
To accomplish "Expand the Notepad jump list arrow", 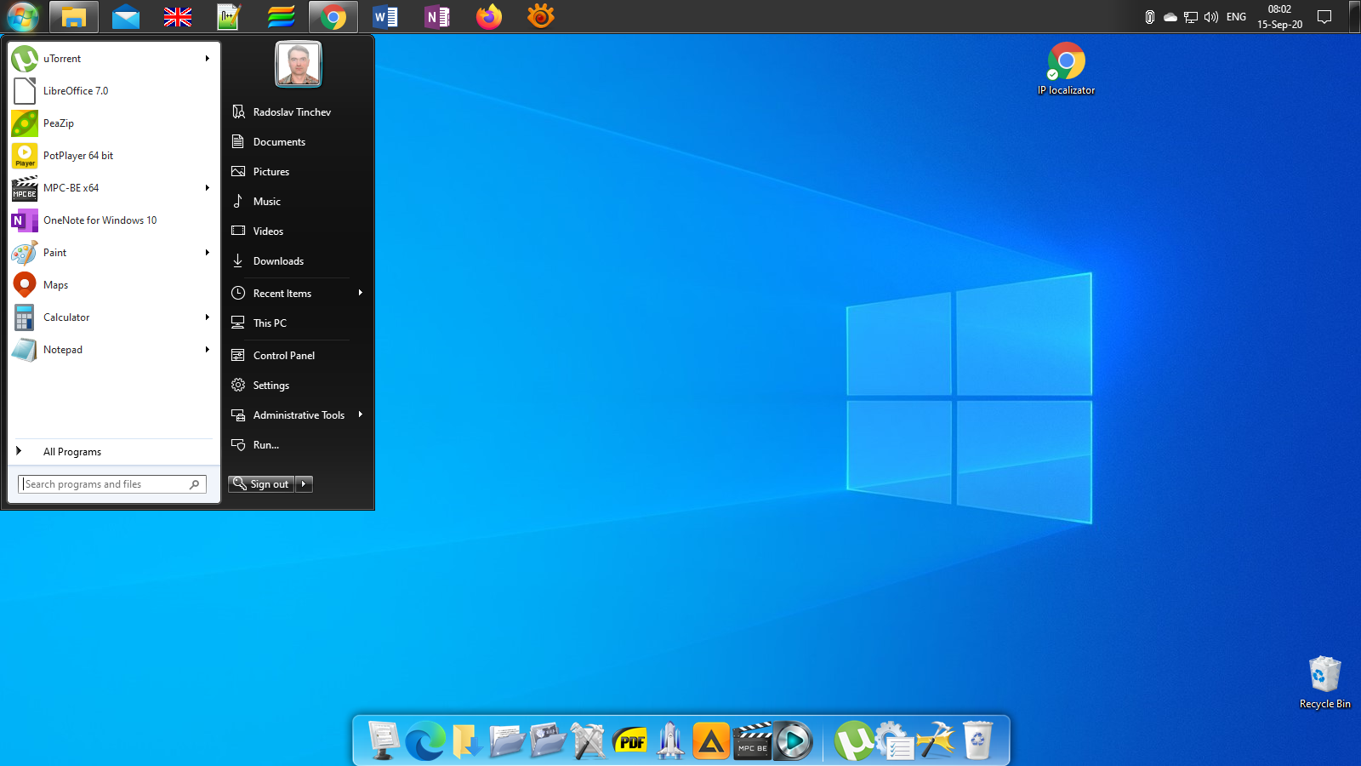I will pyautogui.click(x=207, y=350).
